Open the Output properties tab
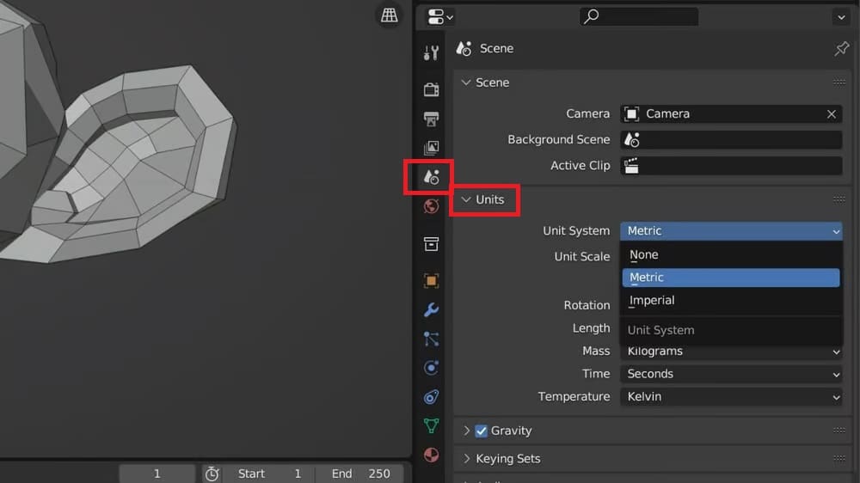 click(x=431, y=119)
